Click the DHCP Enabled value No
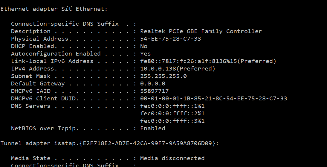Image resolution: width=327 pixels, height=167 pixels. pos(144,46)
